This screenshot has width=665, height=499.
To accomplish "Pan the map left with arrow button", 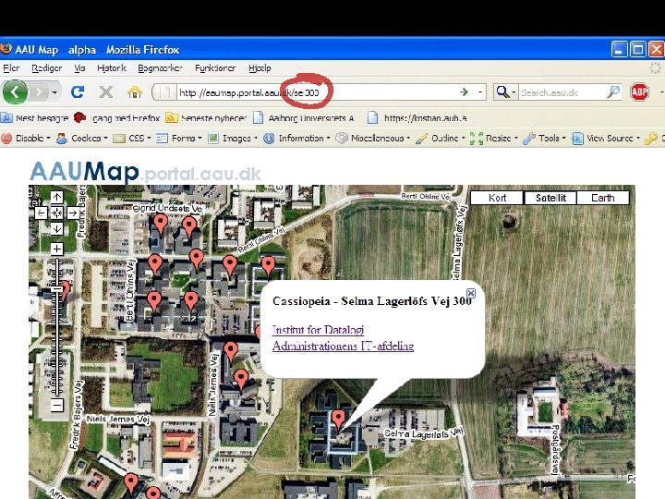I will click(x=41, y=213).
